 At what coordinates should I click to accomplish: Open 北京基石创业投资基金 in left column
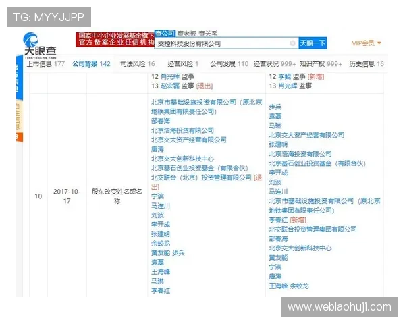coord(199,168)
